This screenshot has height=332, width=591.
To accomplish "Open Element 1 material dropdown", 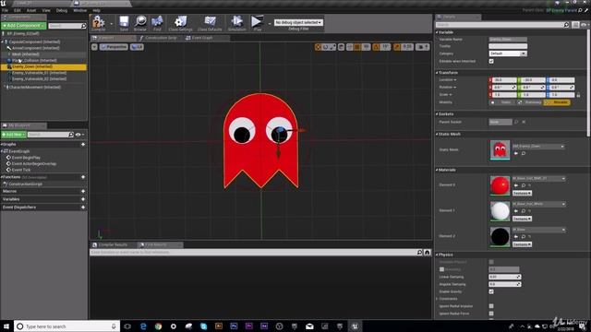I will (x=538, y=204).
